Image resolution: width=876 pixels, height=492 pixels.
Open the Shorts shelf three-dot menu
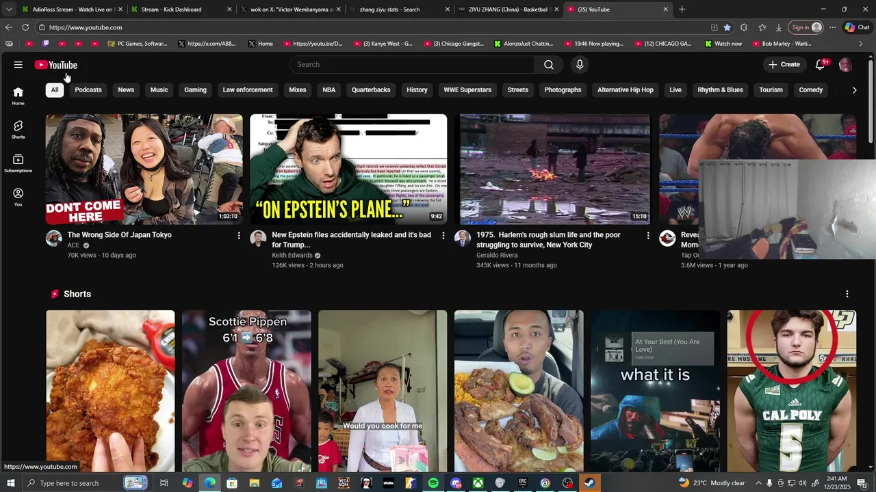tap(847, 294)
